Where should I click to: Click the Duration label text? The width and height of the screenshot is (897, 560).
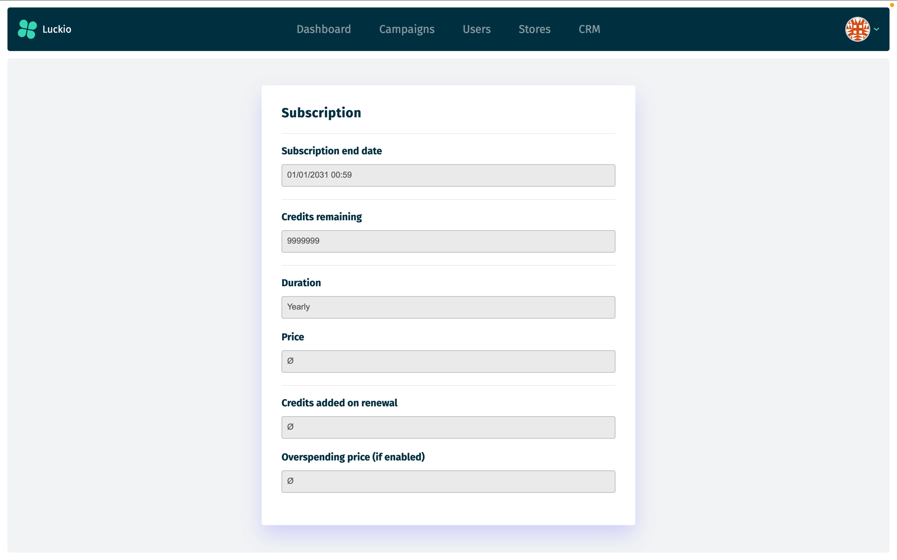301,283
